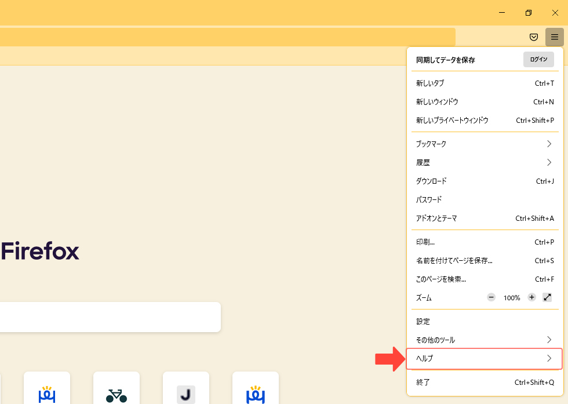
Task: Open the J shortcut tile
Action: pos(186,388)
